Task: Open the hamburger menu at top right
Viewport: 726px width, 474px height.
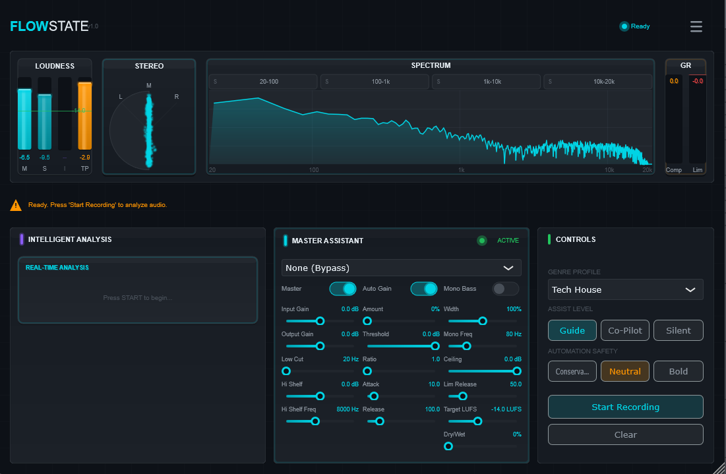Action: coord(696,26)
